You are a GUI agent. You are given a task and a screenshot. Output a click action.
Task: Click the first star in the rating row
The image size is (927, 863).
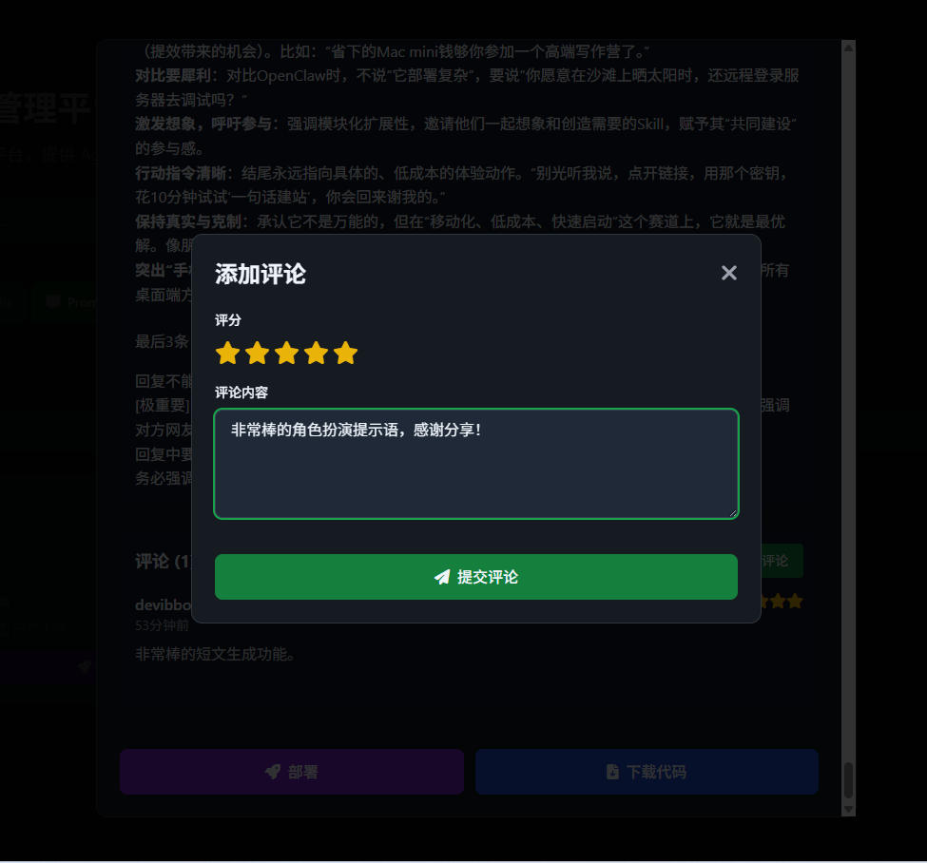pyautogui.click(x=228, y=353)
